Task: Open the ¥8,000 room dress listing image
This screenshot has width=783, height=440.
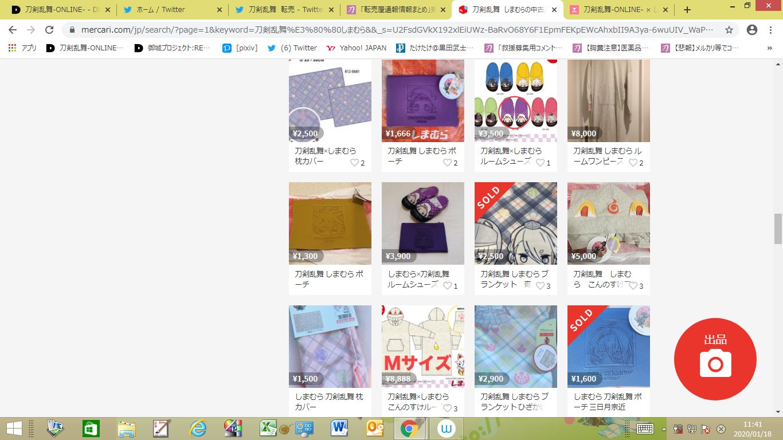Action: pyautogui.click(x=609, y=101)
